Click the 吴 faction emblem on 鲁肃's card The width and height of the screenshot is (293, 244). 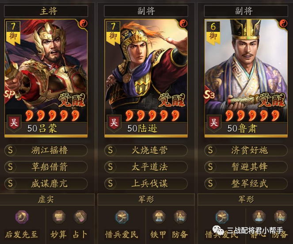214,122
